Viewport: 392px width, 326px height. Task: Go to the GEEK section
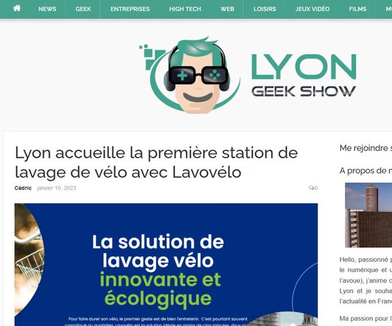(x=83, y=9)
